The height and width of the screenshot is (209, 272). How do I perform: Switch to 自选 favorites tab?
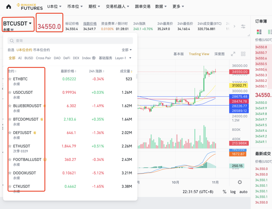point(11,50)
